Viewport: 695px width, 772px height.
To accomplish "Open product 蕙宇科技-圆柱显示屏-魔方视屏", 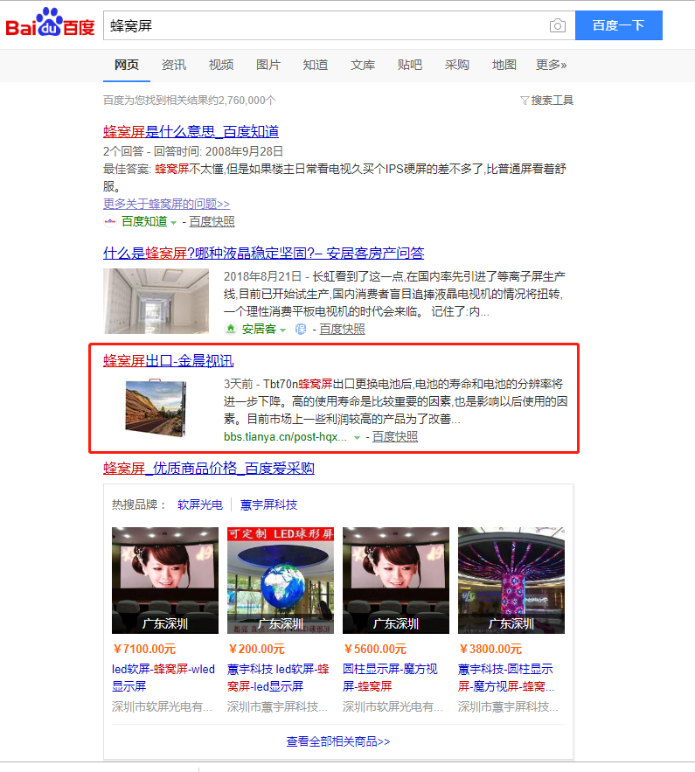I will tap(506, 678).
